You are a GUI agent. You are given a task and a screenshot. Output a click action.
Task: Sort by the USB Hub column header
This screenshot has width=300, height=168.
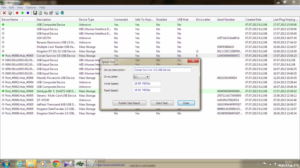click(185, 20)
